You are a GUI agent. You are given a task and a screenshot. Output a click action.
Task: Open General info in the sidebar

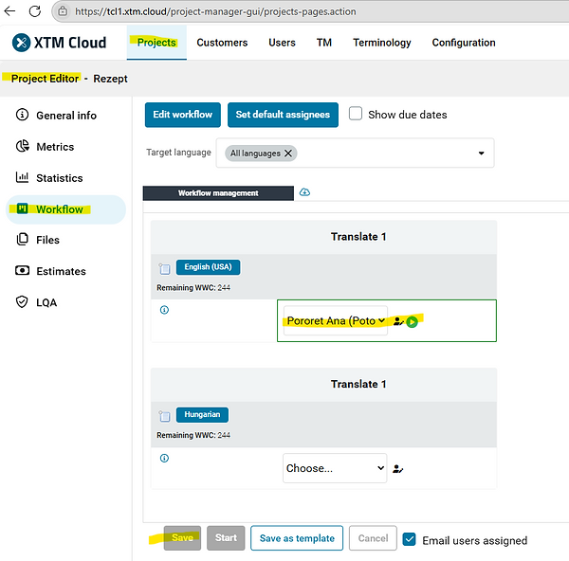66,116
